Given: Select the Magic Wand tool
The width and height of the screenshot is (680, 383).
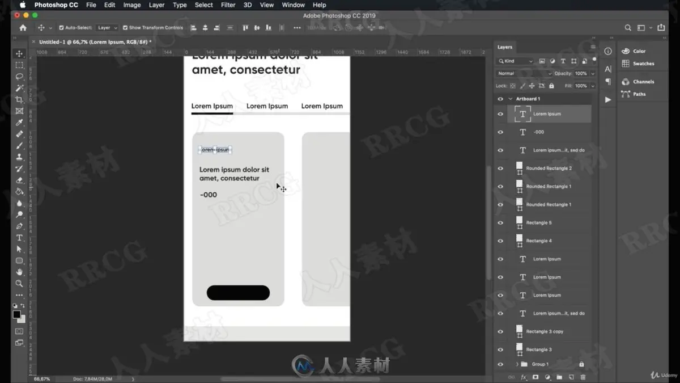Looking at the screenshot, I should tap(19, 88).
